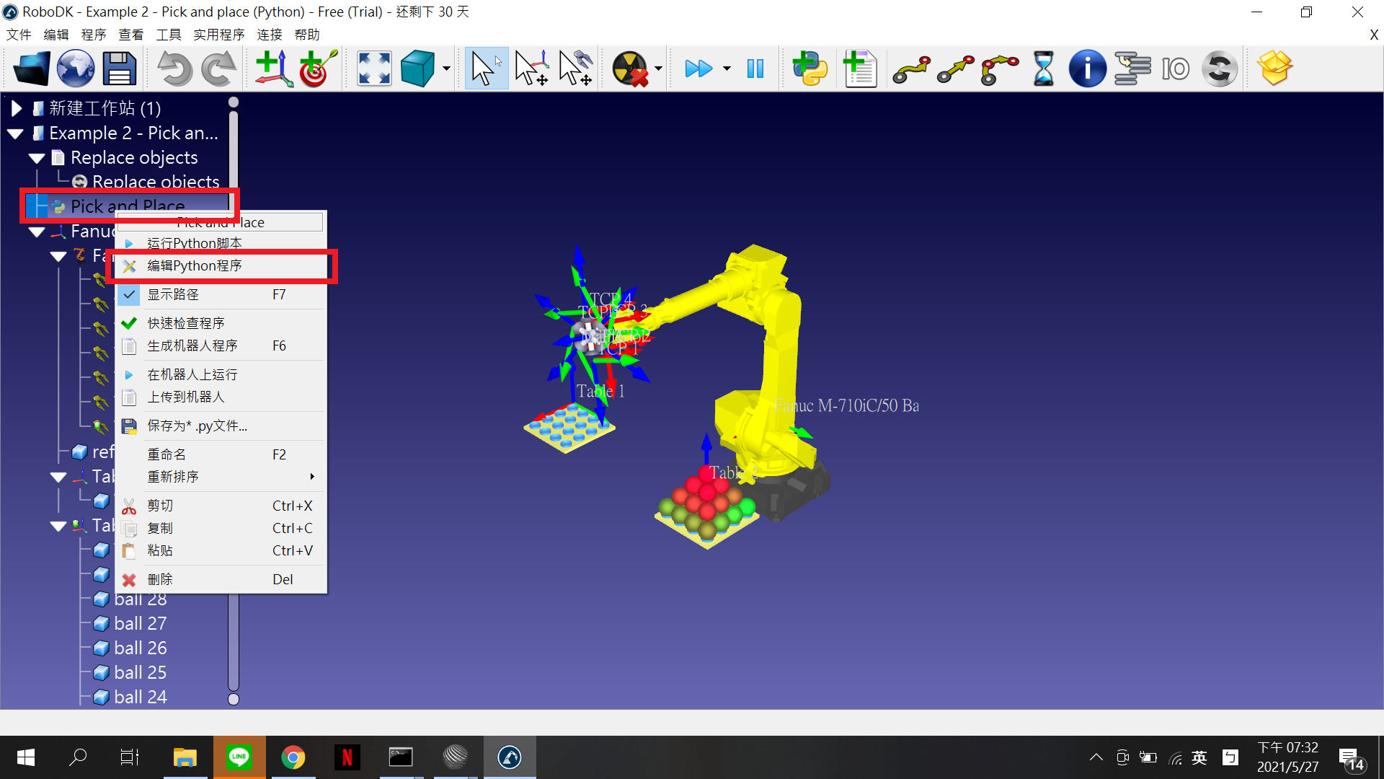Viewport: 1384px width, 779px height.
Task: Click the Add target icon
Action: click(x=317, y=69)
